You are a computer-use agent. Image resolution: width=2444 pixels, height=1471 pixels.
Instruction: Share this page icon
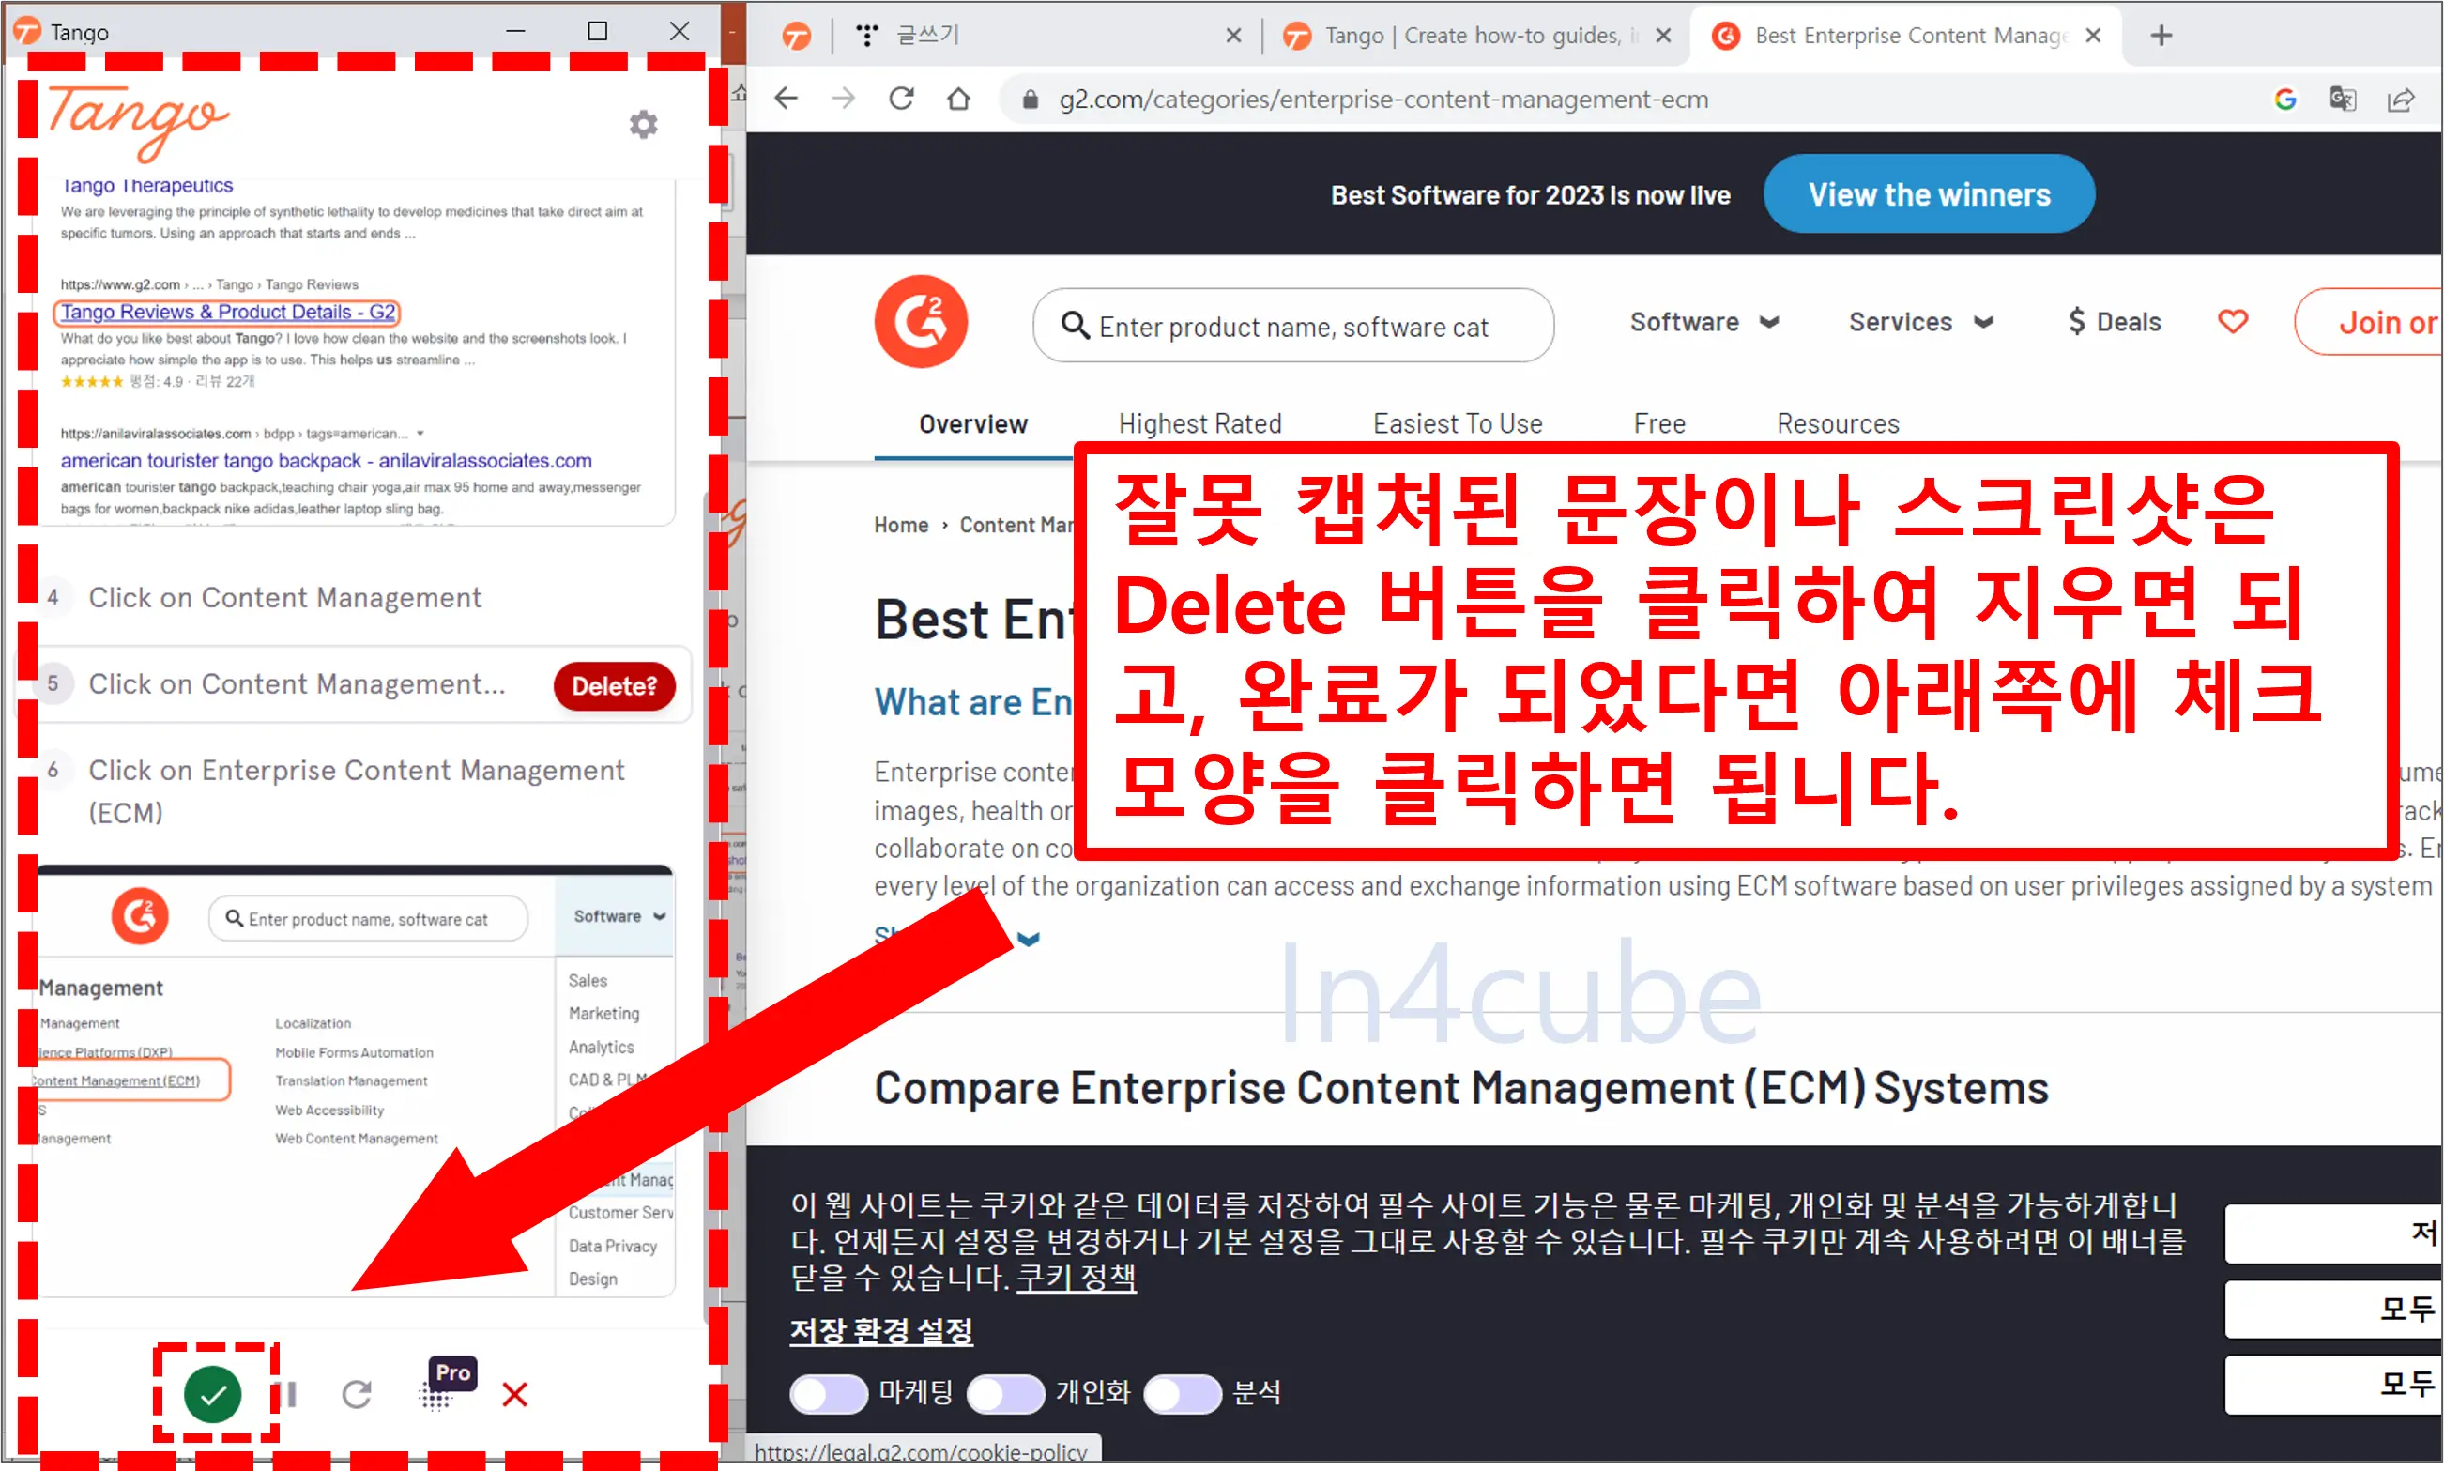pyautogui.click(x=2402, y=99)
